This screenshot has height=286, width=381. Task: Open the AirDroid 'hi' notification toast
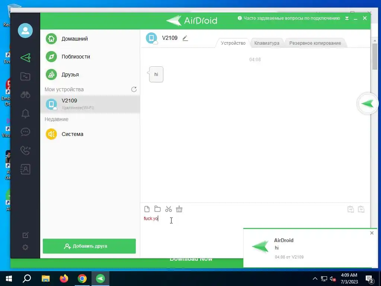coord(310,248)
